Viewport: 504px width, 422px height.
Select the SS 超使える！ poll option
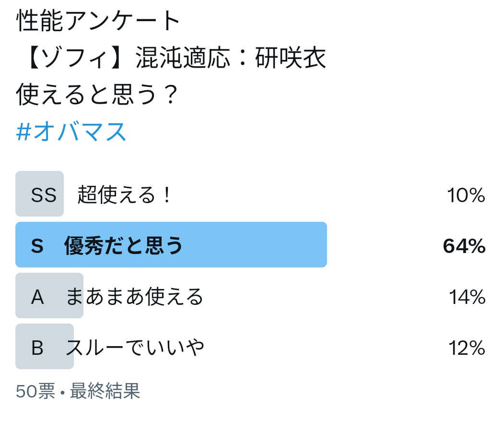click(x=251, y=194)
